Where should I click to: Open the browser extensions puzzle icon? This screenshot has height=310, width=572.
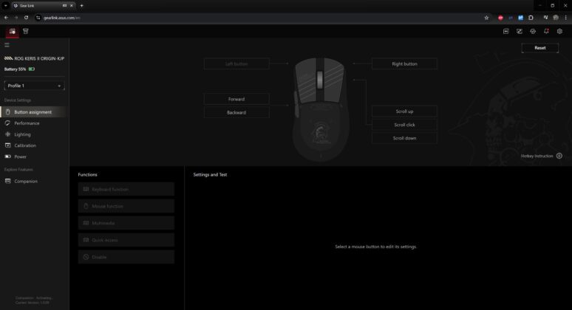[531, 18]
